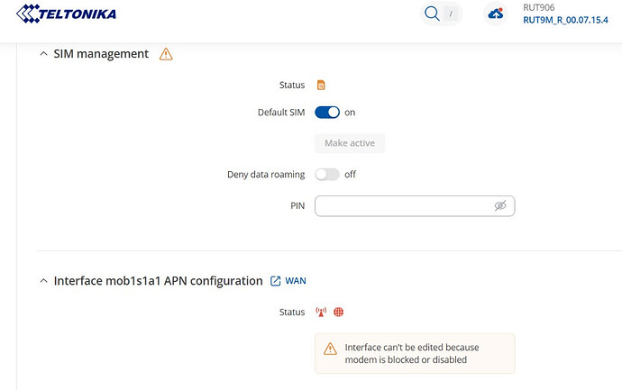622x390 pixels.
Task: Click the red globe internet status icon
Action: [339, 313]
